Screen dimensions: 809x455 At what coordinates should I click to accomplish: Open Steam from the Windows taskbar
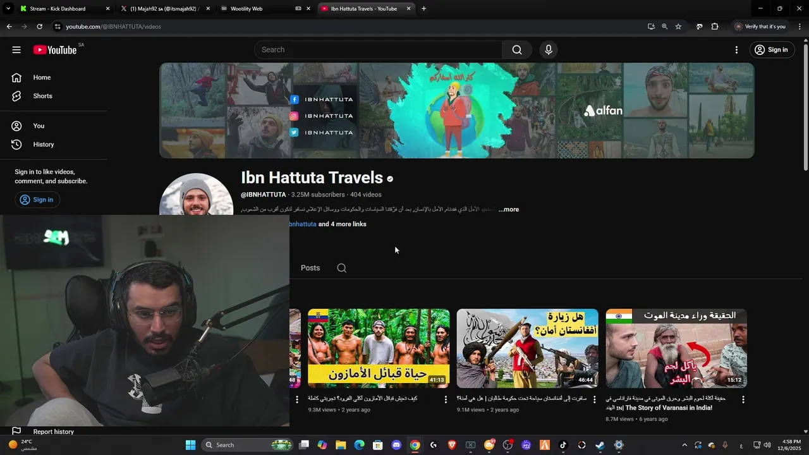click(600, 445)
